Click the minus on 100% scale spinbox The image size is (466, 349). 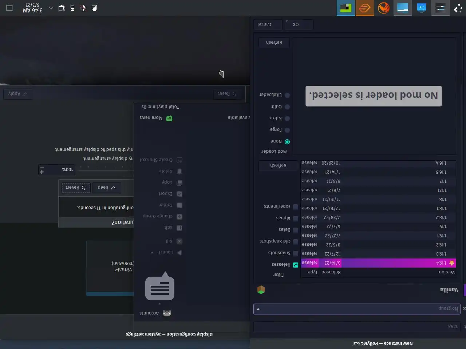point(42,168)
